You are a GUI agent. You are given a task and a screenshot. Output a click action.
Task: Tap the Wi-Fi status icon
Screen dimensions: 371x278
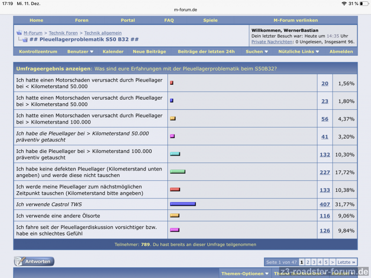pyautogui.click(x=344, y=3)
